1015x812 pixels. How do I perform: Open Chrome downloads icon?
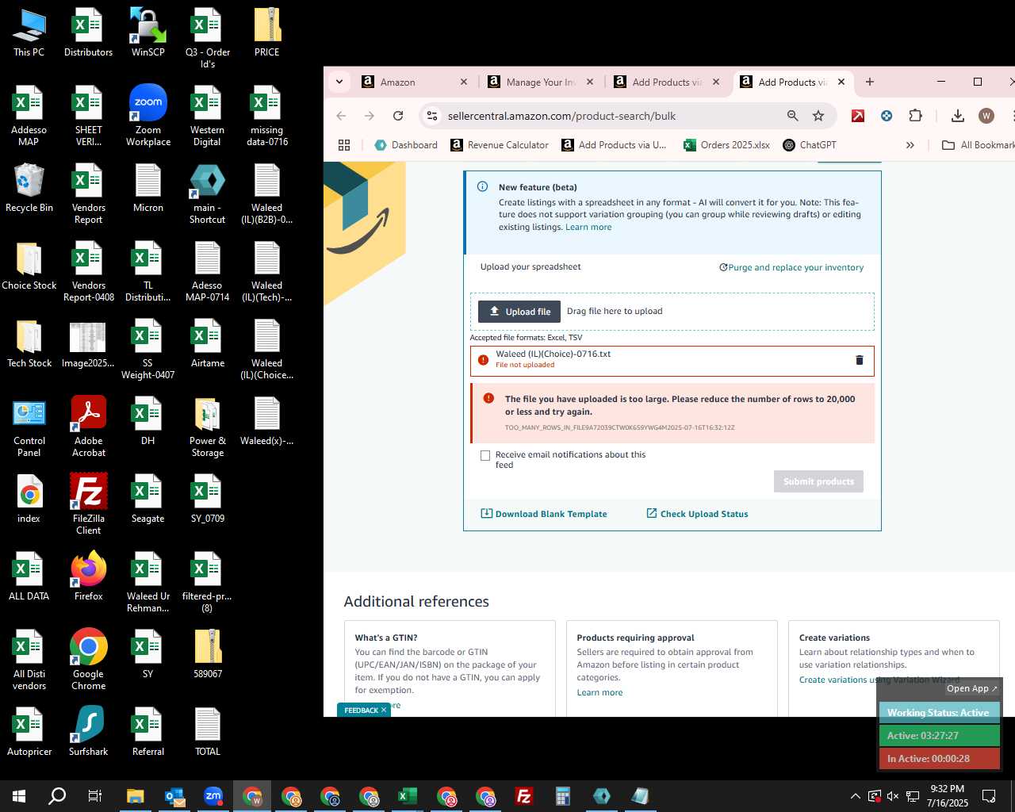[958, 116]
